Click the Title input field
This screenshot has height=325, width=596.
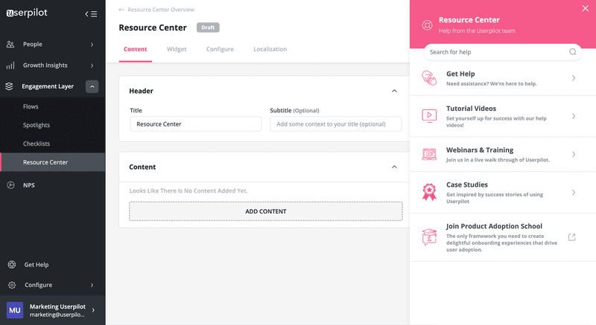pos(196,124)
